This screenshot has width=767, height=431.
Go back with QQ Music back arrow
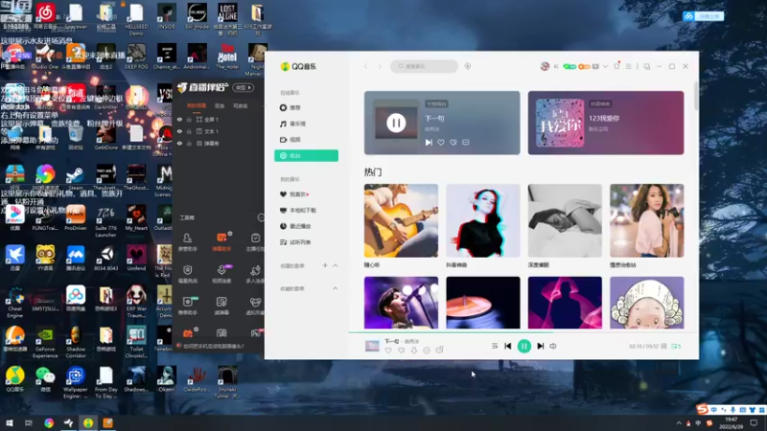(365, 66)
